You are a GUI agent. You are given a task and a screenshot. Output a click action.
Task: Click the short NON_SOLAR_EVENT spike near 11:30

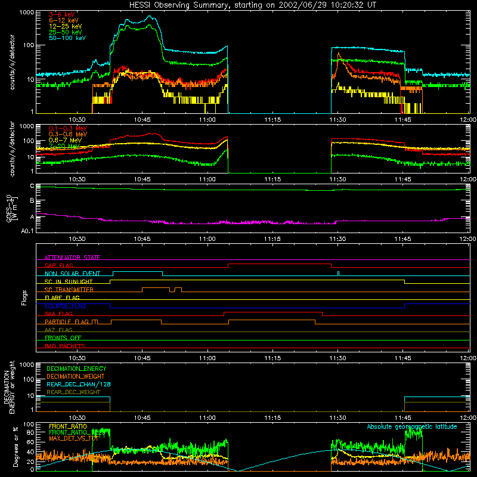(x=338, y=274)
